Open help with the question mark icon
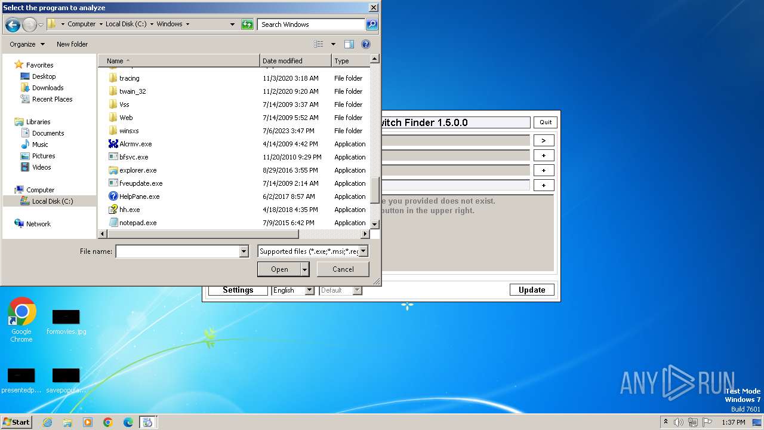 click(366, 44)
